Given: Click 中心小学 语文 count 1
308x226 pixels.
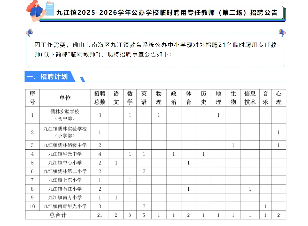Looking at the screenshot, I should (x=116, y=163).
